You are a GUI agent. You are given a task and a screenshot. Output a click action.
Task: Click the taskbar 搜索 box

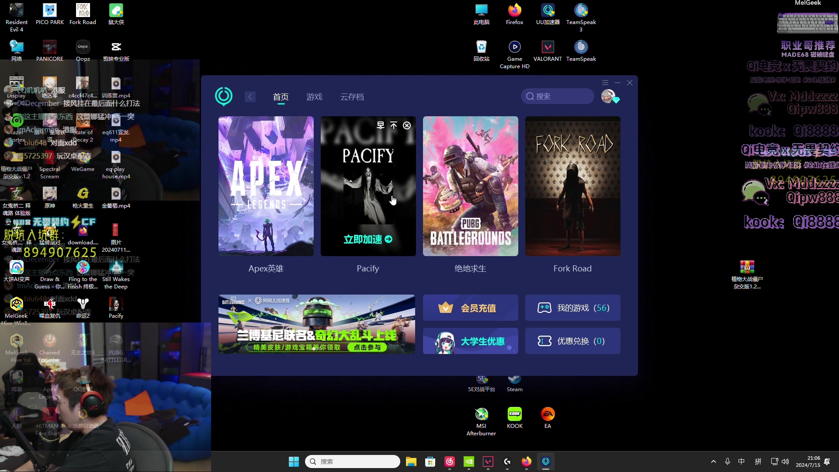pyautogui.click(x=352, y=462)
